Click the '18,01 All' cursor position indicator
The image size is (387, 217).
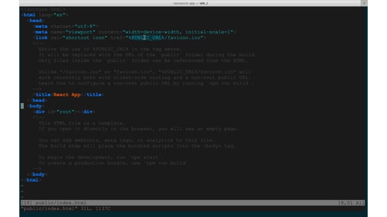click(x=351, y=203)
